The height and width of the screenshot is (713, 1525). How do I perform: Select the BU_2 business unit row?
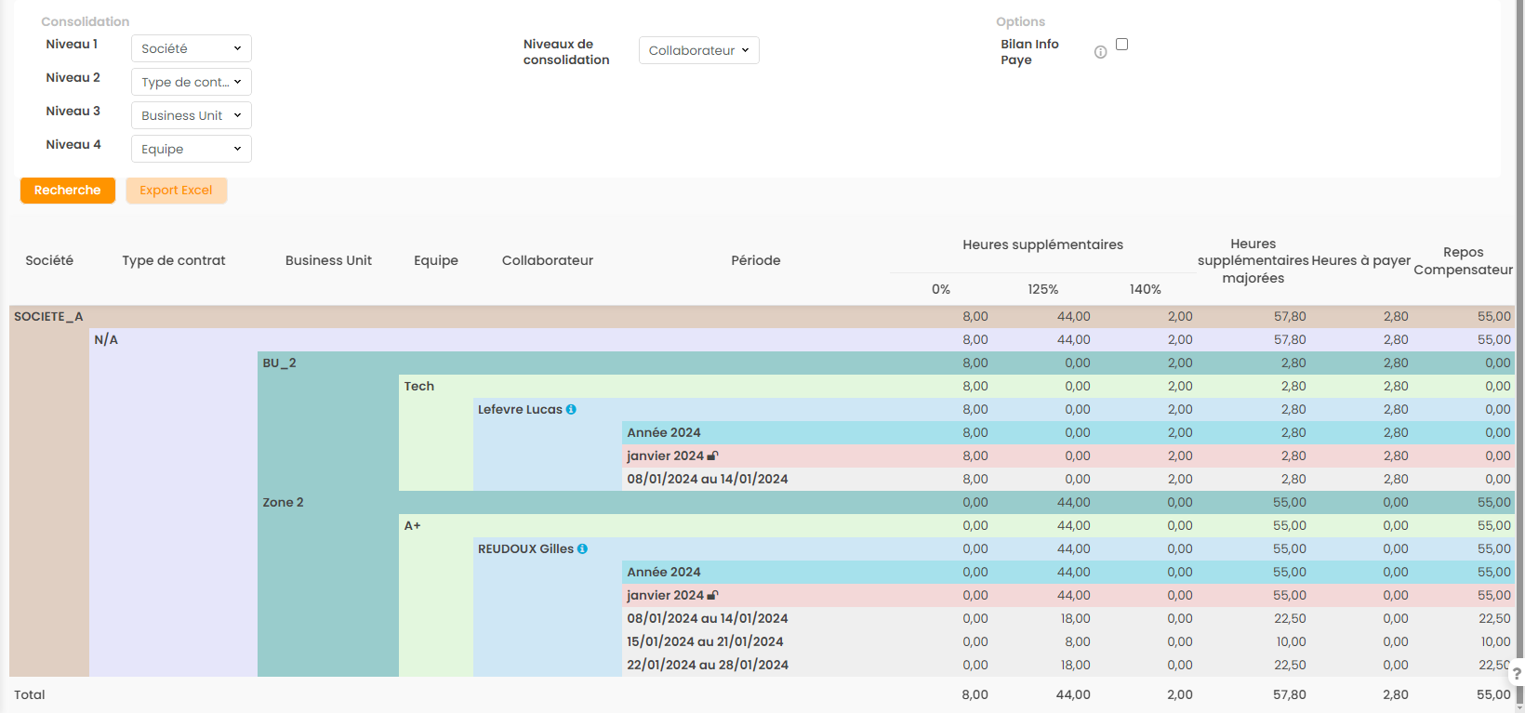[279, 363]
